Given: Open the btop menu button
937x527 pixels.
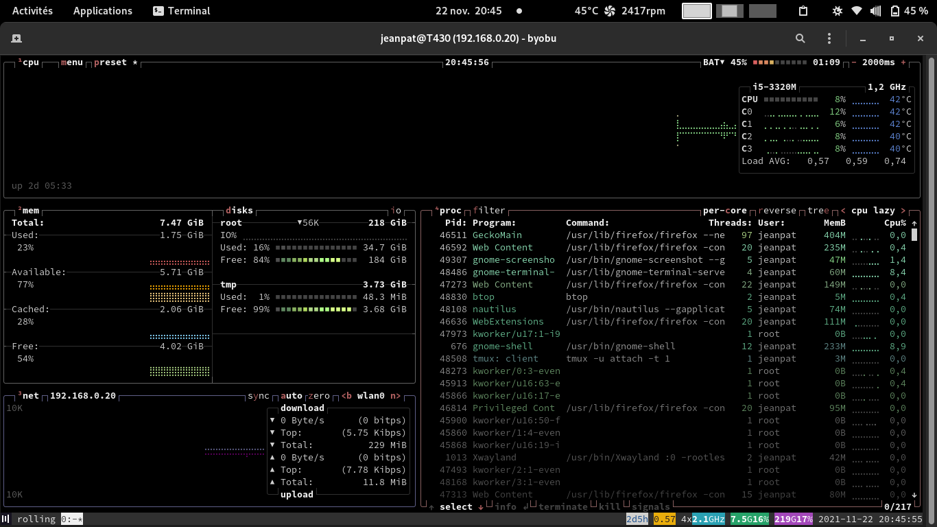Looking at the screenshot, I should (x=72, y=62).
